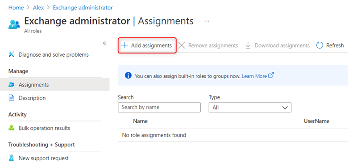Open Diagnose and solve problems

pos(54,54)
